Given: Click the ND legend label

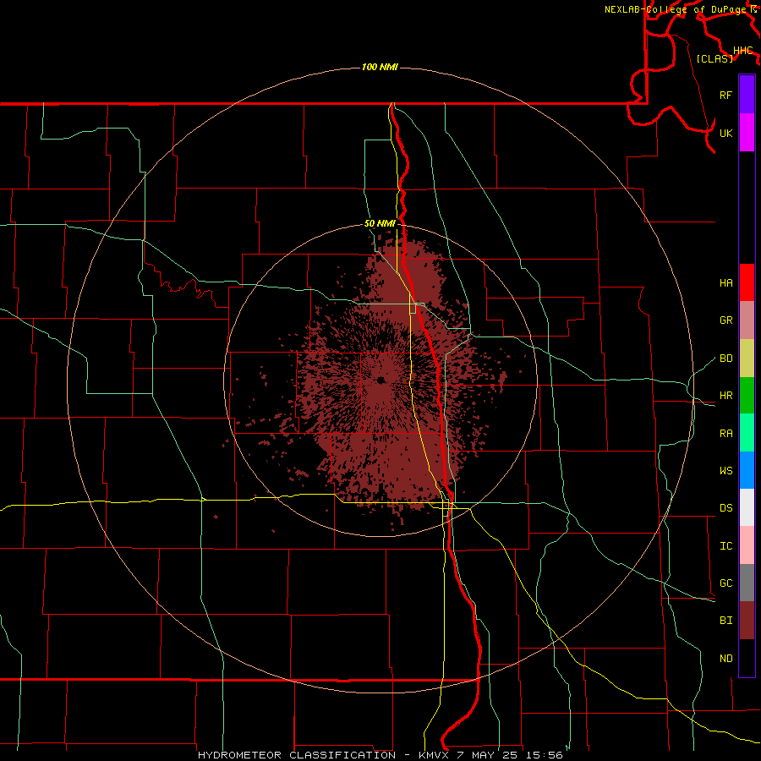Looking at the screenshot, I should coord(725,659).
